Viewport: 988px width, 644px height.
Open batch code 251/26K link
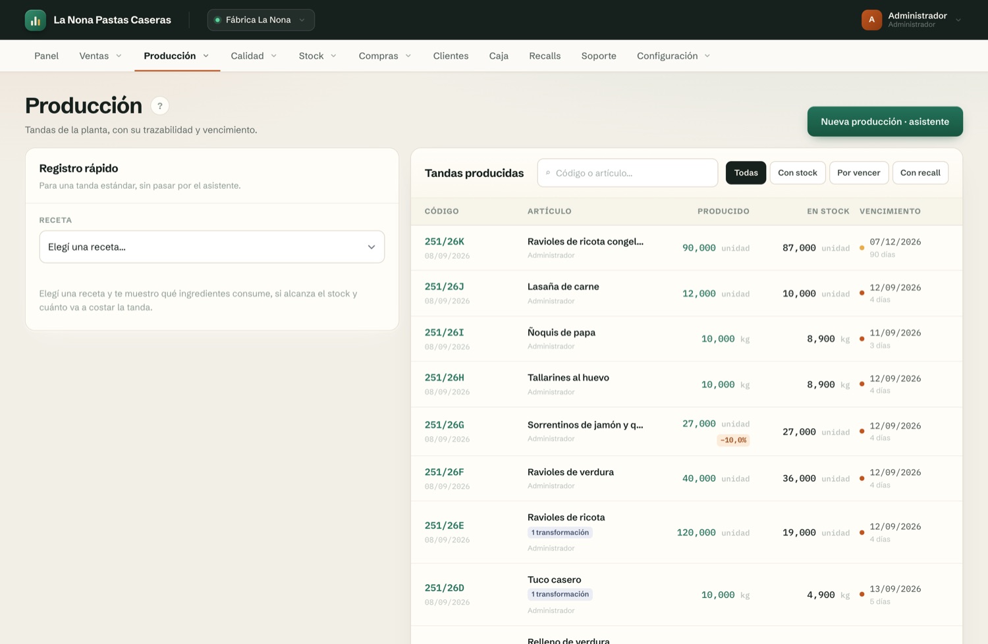pos(445,241)
